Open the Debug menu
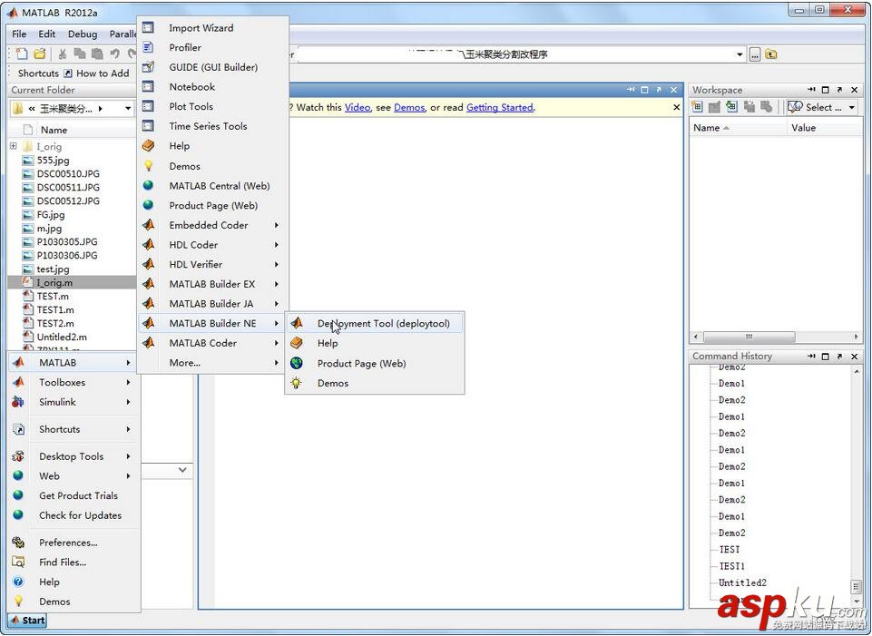Screen dimensions: 872x636 (82, 34)
